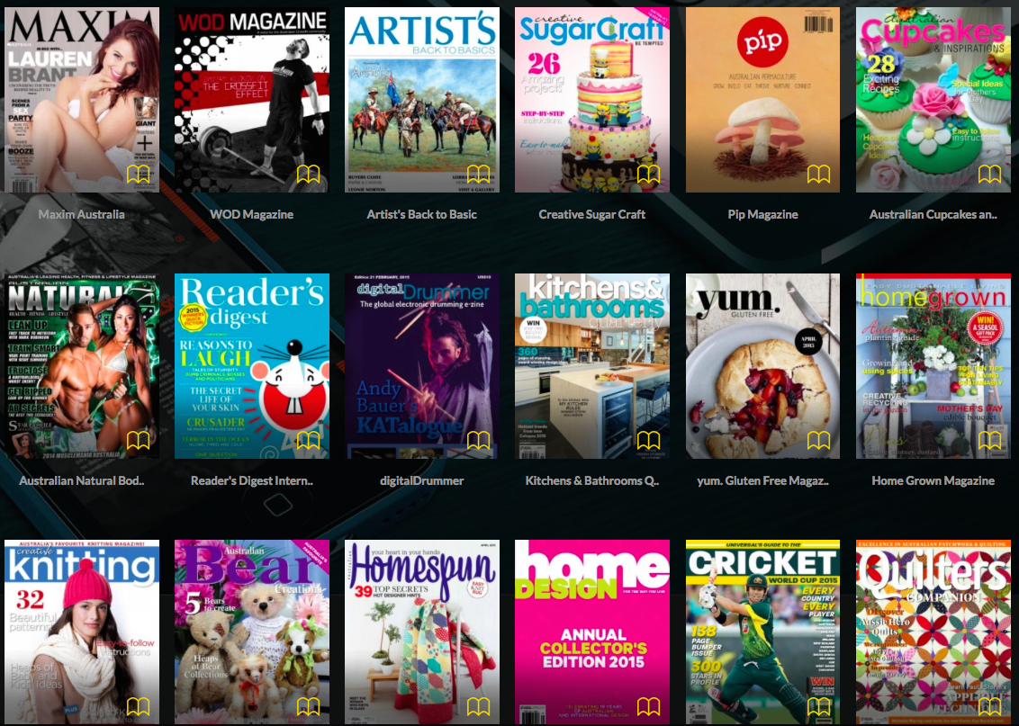Open the Pip Magazine title link
Screen dimensions: 1019x726
(x=762, y=214)
